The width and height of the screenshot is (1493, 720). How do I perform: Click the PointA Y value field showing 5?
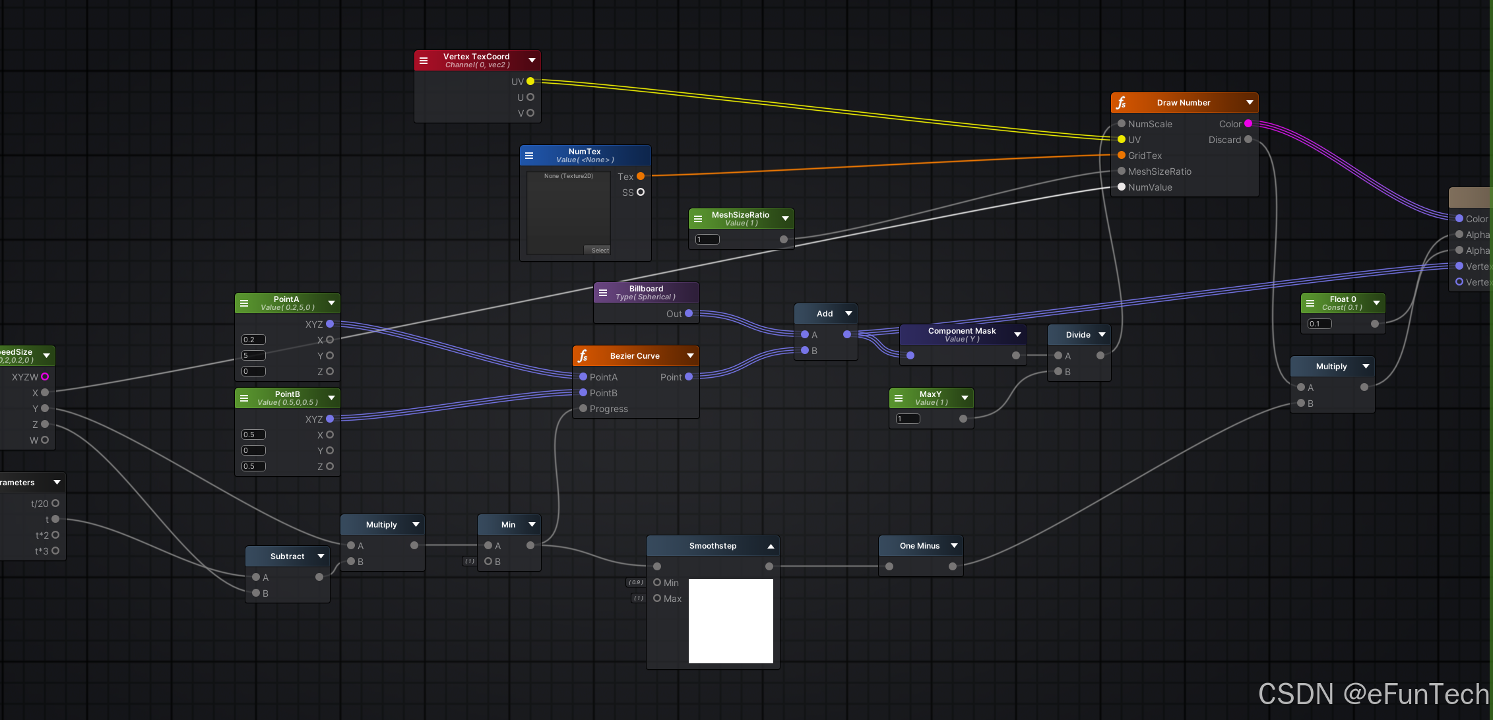[x=253, y=355]
